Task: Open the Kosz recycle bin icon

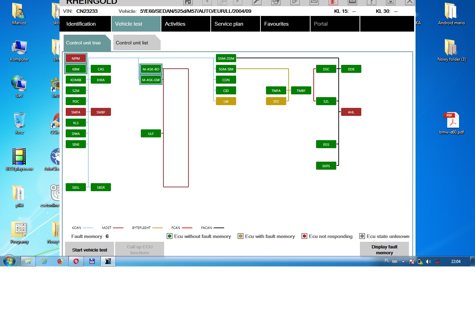Action: tap(19, 121)
